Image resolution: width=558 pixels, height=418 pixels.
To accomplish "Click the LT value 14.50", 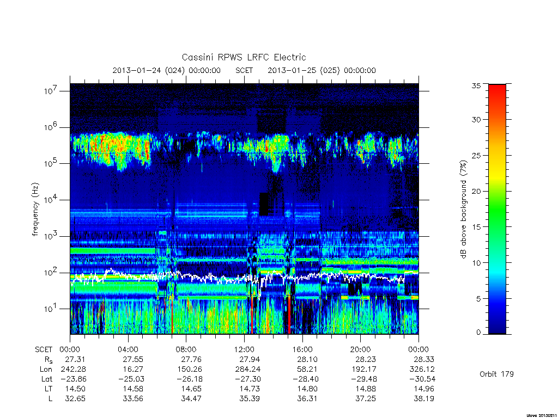I will [x=75, y=389].
